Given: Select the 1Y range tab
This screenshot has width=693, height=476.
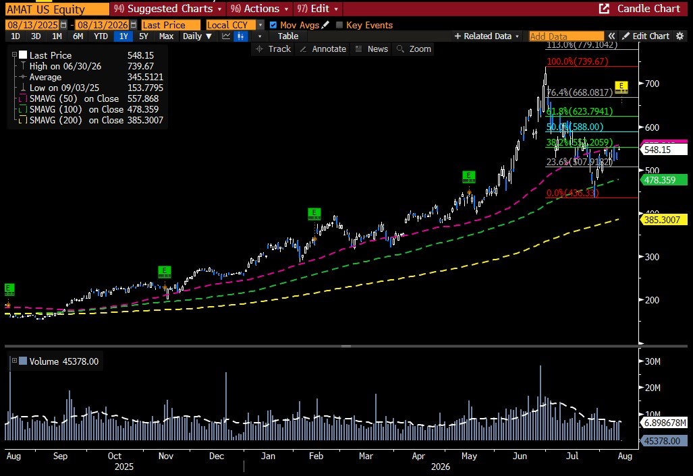Looking at the screenshot, I should tap(123, 36).
